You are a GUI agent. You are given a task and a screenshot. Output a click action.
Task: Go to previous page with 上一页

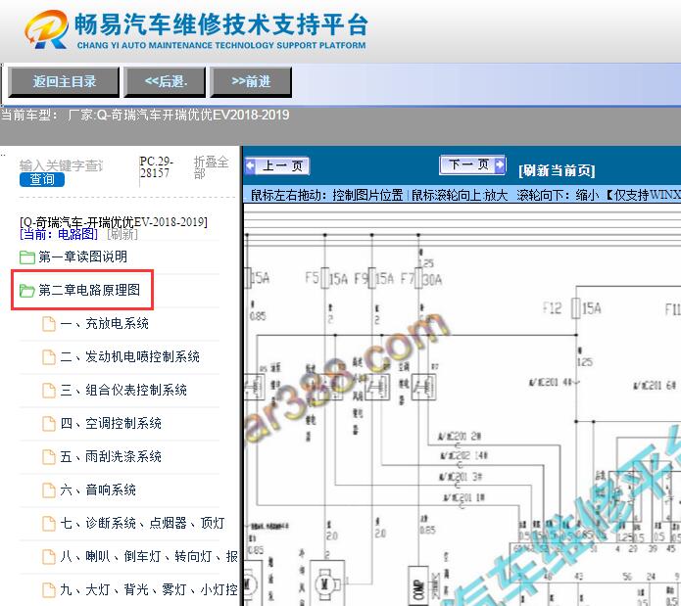(x=276, y=165)
